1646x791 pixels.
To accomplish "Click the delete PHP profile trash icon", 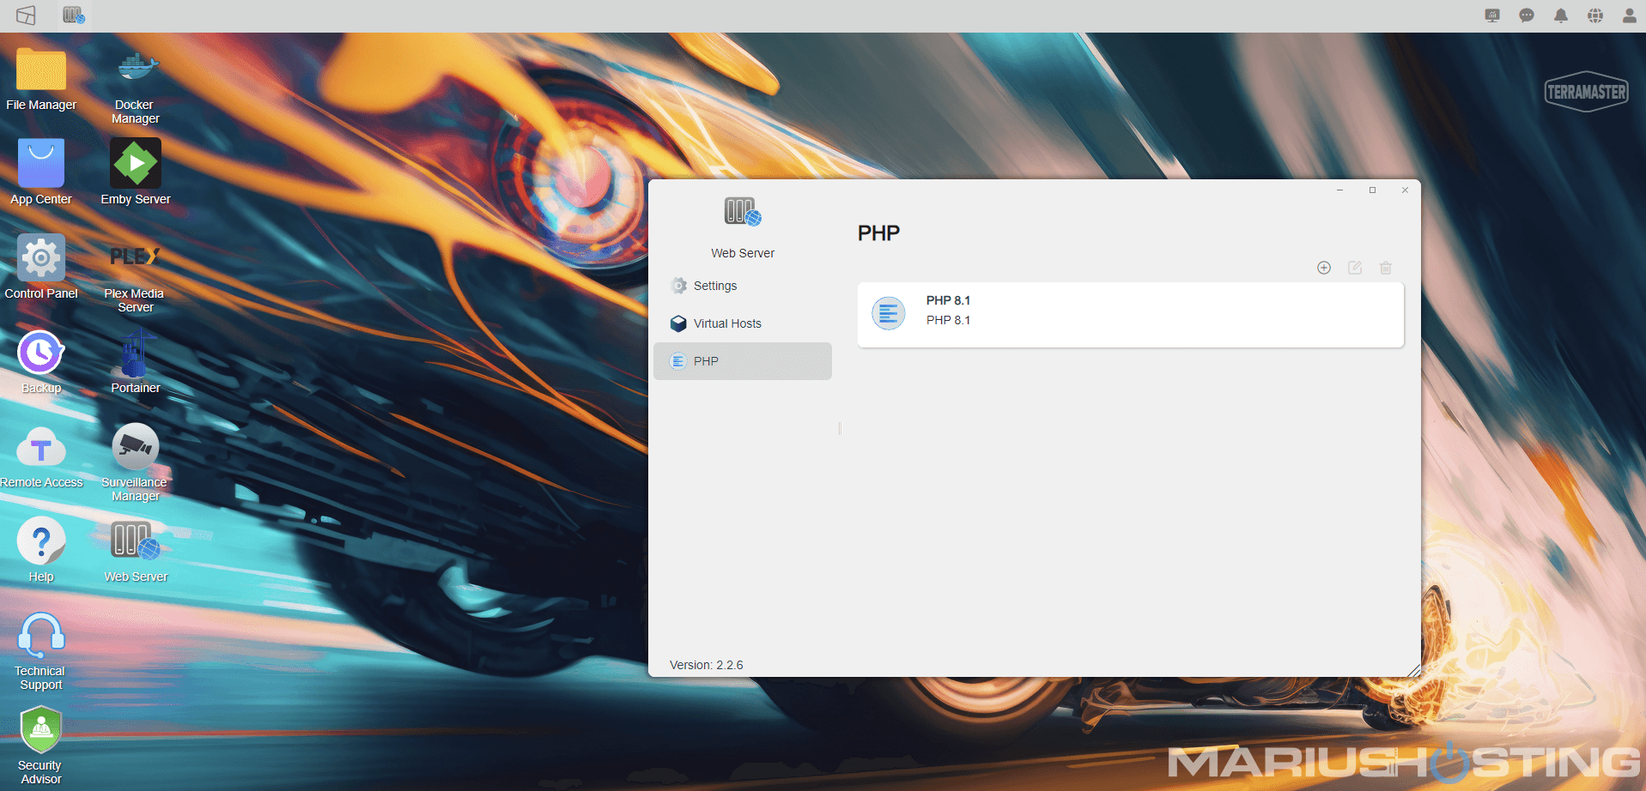I will click(1386, 268).
